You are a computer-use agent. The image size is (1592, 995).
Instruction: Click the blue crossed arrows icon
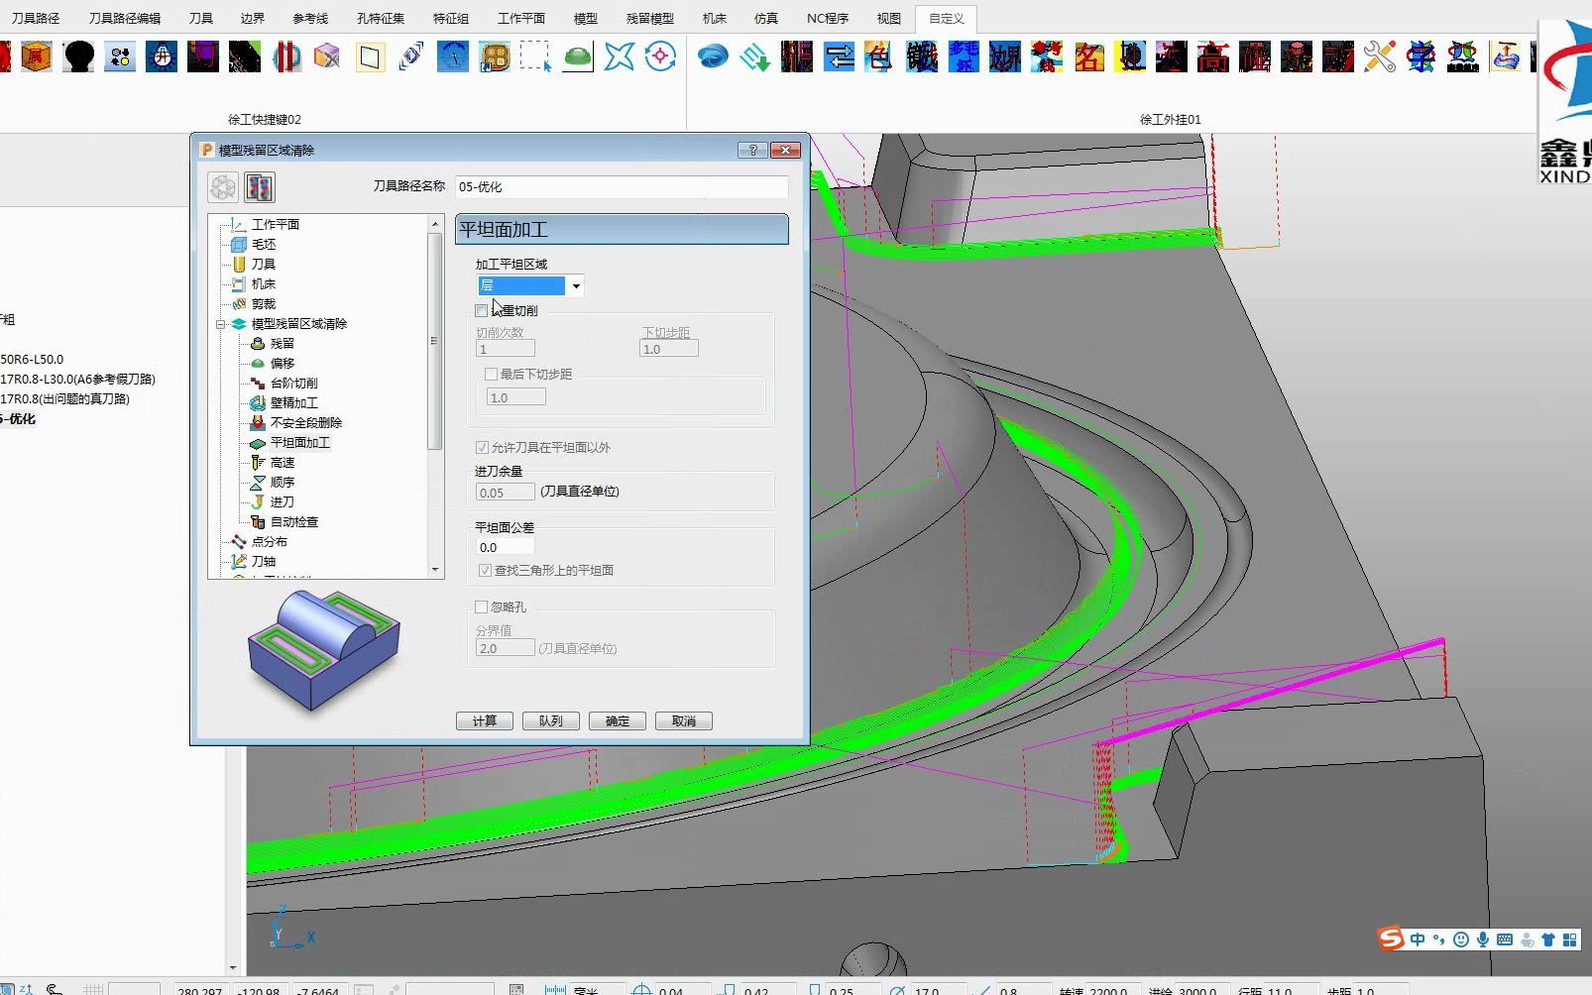click(x=619, y=56)
